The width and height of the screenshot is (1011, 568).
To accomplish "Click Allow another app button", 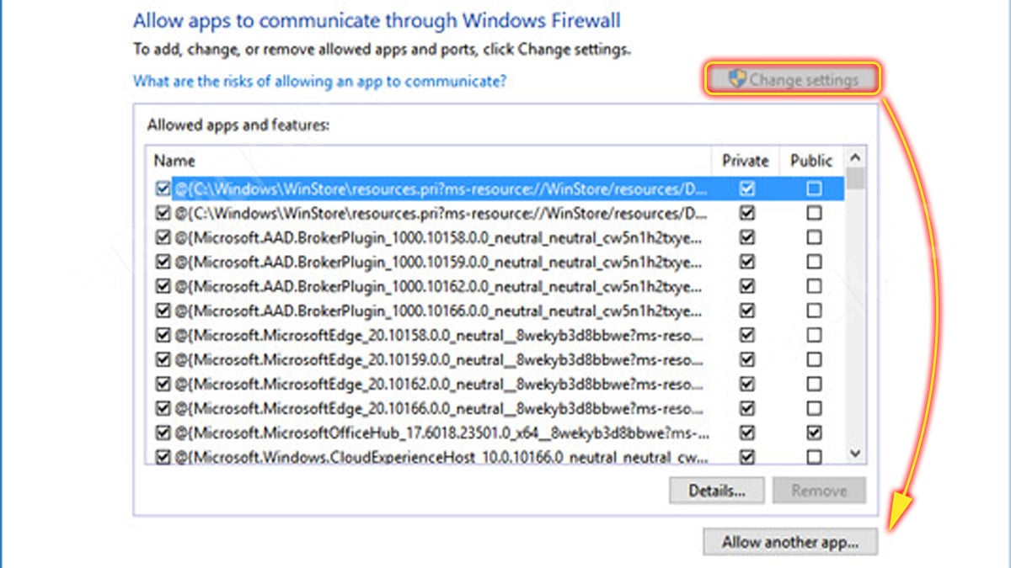I will (x=790, y=543).
